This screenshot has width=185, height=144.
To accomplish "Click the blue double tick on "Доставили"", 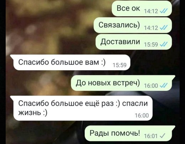I will (x=164, y=44).
